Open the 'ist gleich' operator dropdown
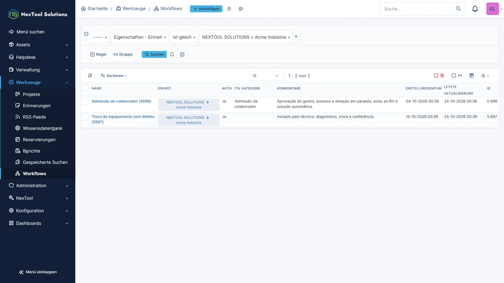The image size is (504, 283). pyautogui.click(x=184, y=37)
